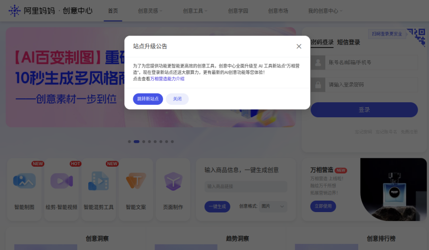Select the active second carousel indicator
429x250 pixels.
137,142
